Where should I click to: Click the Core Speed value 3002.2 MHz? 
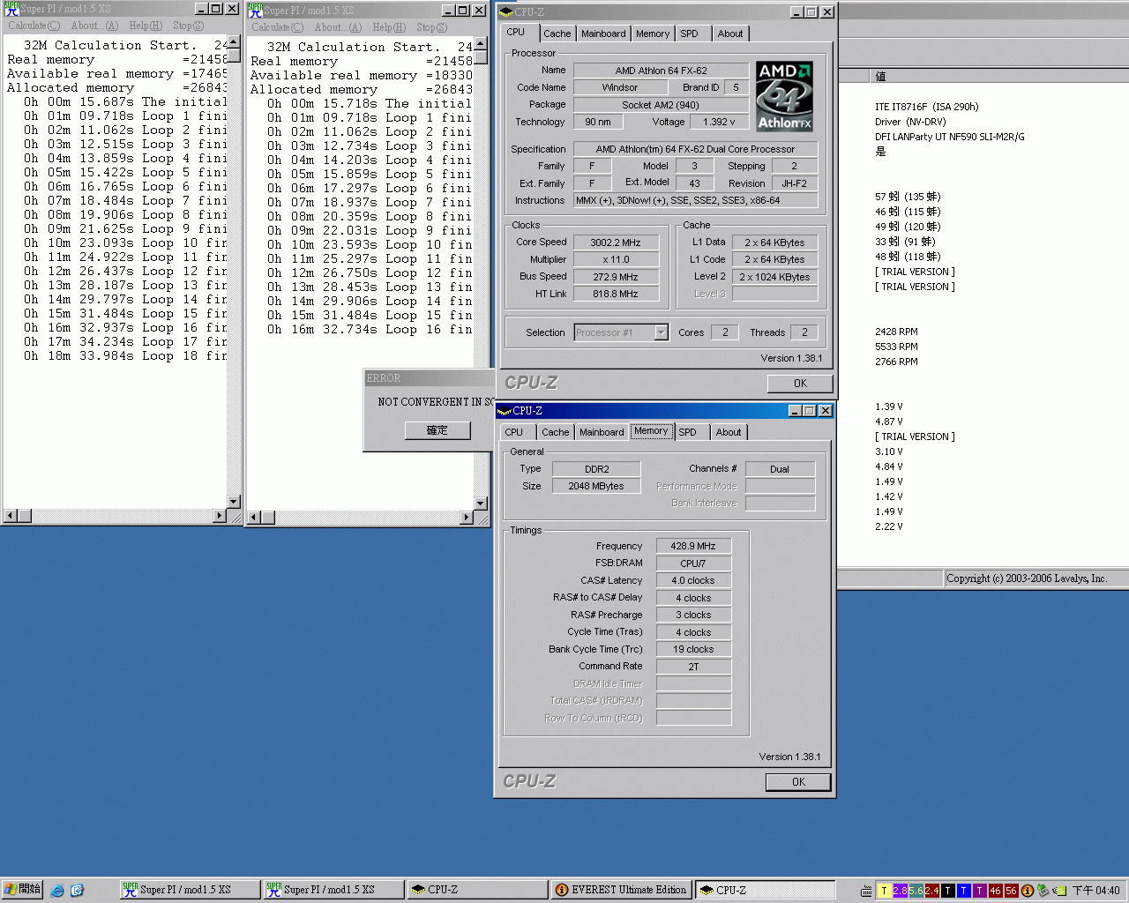coord(616,243)
